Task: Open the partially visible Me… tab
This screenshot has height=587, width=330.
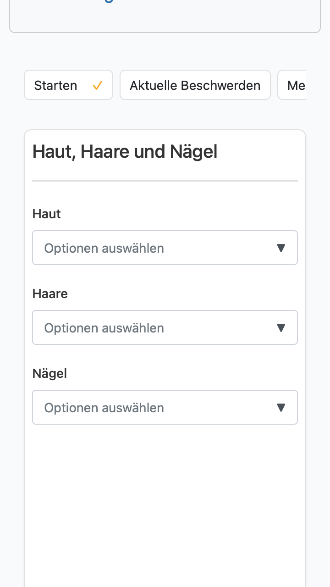Action: (x=292, y=85)
